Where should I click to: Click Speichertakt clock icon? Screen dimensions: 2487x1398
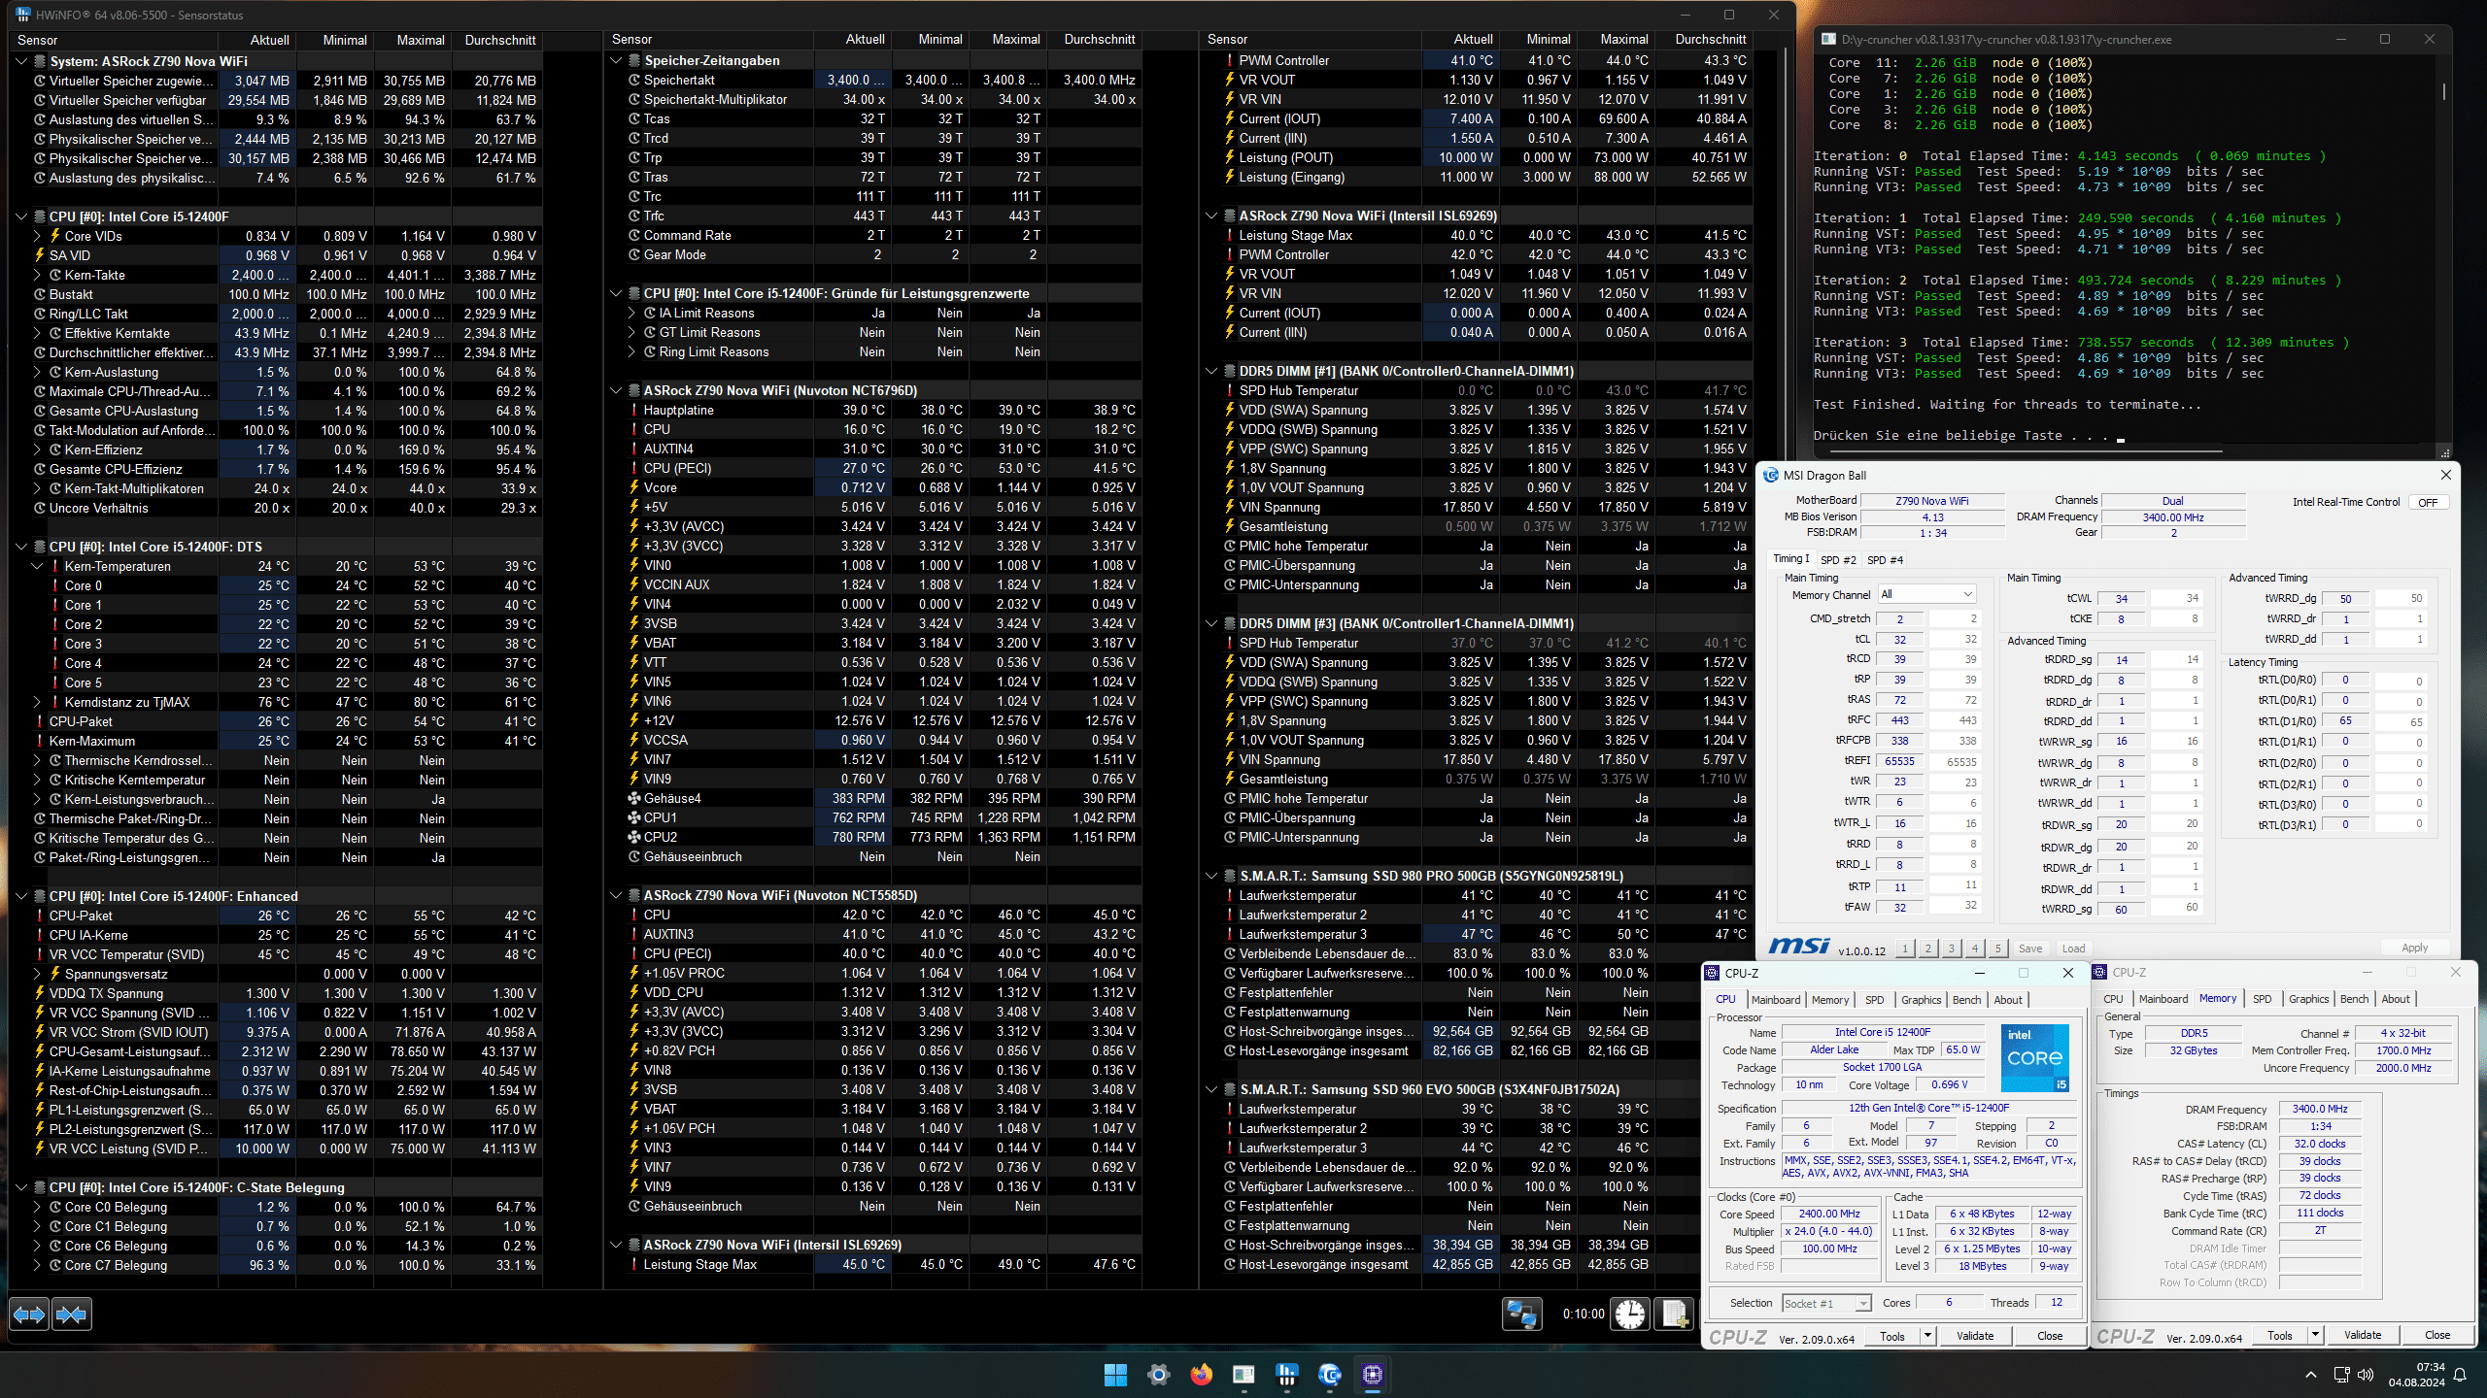(x=634, y=80)
